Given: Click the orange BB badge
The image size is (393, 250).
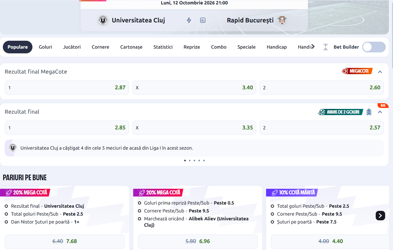Looking at the screenshot, I should [x=383, y=105].
